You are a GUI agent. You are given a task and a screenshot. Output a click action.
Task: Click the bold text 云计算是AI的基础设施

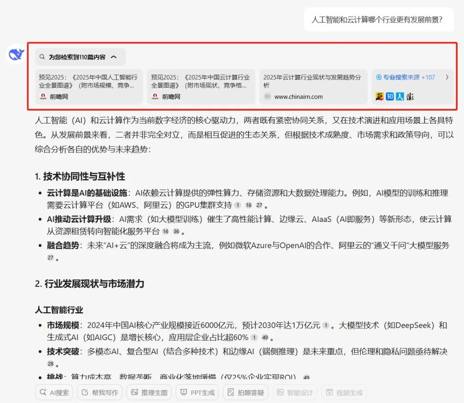[x=87, y=193]
